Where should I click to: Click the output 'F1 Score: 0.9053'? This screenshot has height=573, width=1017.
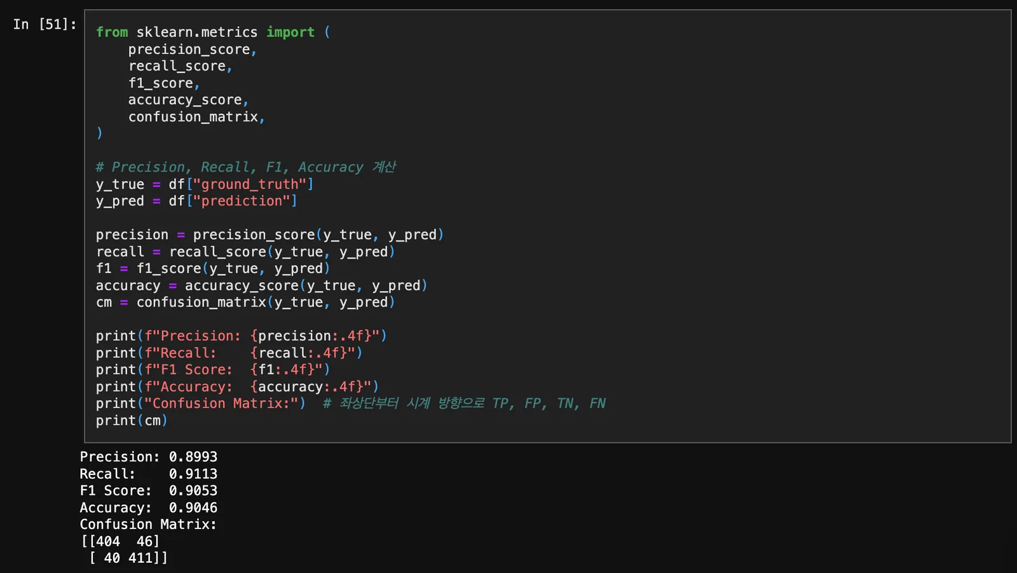coord(149,490)
